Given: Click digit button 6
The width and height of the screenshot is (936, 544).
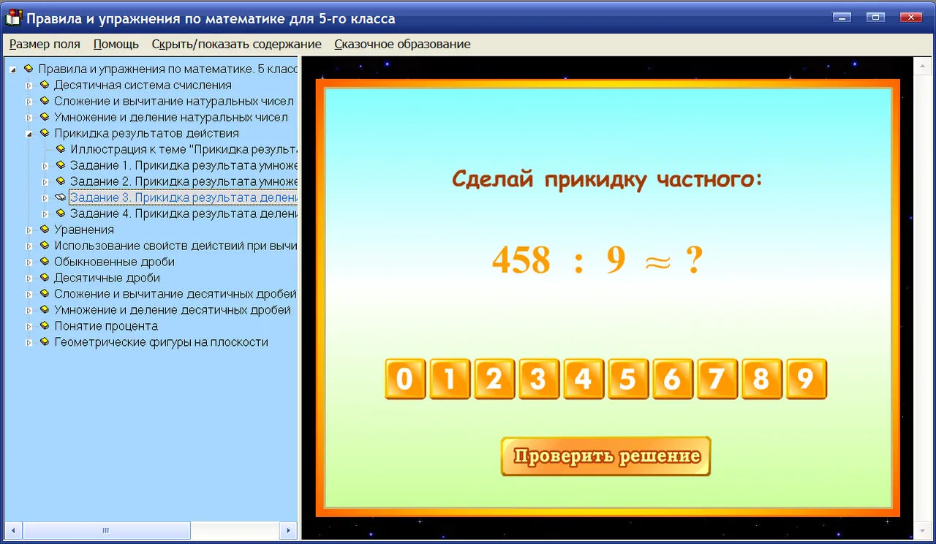Looking at the screenshot, I should (x=673, y=379).
